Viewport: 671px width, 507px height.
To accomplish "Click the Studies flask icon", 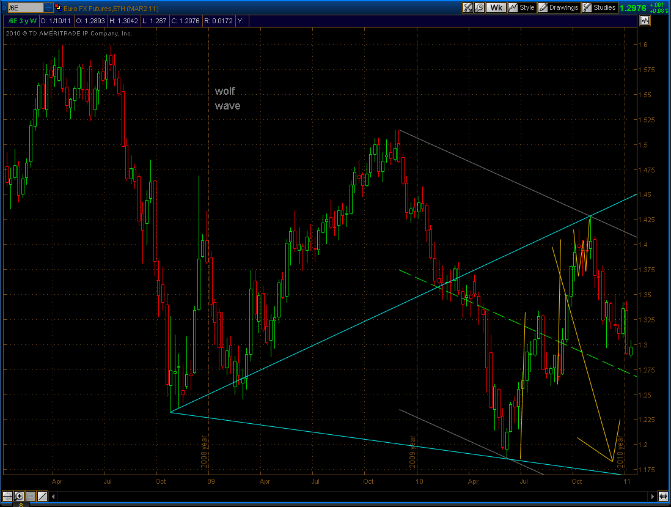I will [x=587, y=8].
